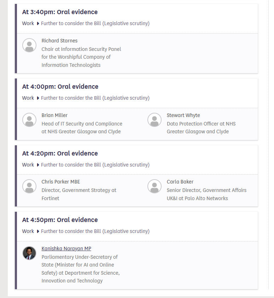
Task: Click Kanishka Narayan MP's photo
Action: pos(29,253)
